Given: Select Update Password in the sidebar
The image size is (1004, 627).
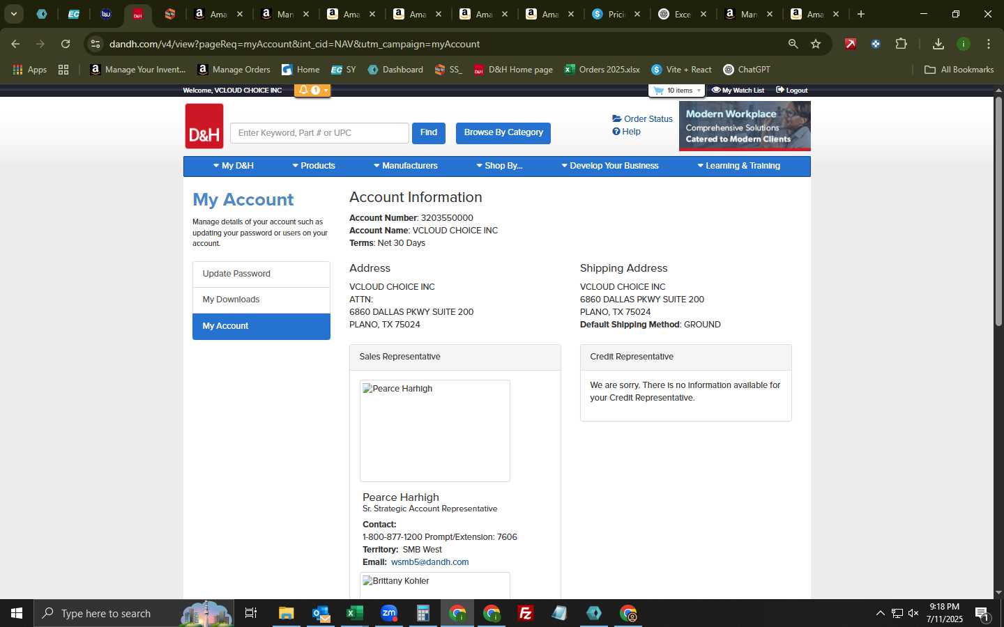Looking at the screenshot, I should click(261, 274).
